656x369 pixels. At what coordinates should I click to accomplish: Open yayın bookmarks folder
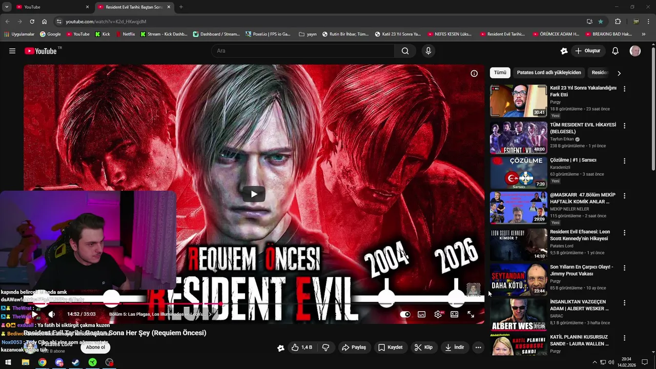(307, 34)
